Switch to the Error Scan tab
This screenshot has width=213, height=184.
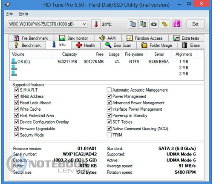[x=118, y=45]
